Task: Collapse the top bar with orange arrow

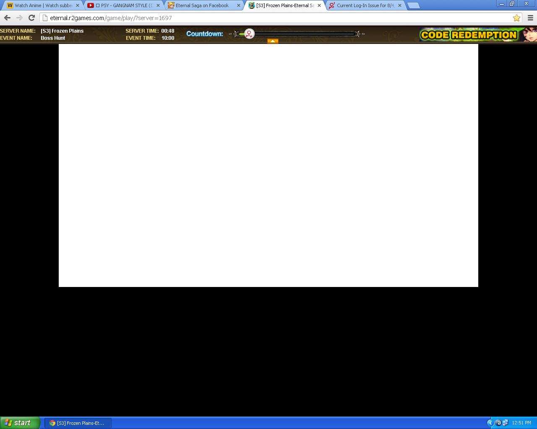Action: [x=273, y=41]
